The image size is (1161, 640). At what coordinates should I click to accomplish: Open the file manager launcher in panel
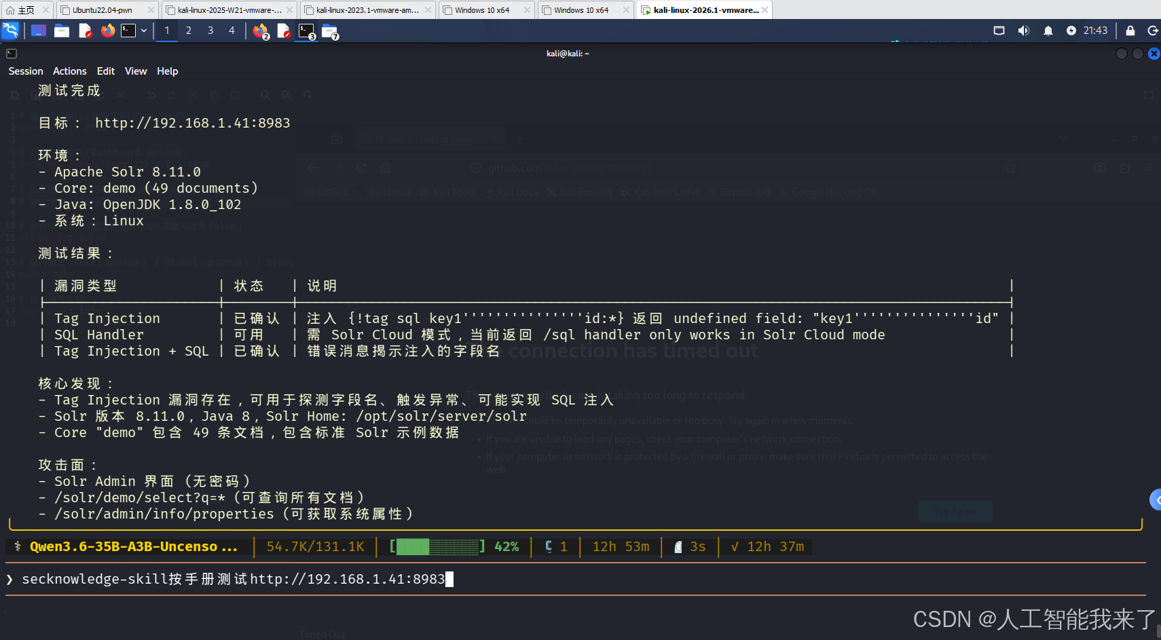[x=62, y=31]
